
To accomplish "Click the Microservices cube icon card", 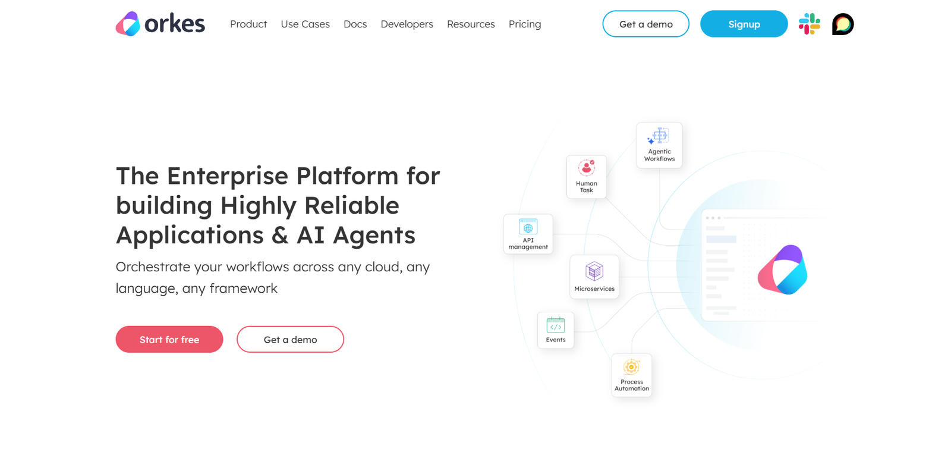I will (594, 277).
